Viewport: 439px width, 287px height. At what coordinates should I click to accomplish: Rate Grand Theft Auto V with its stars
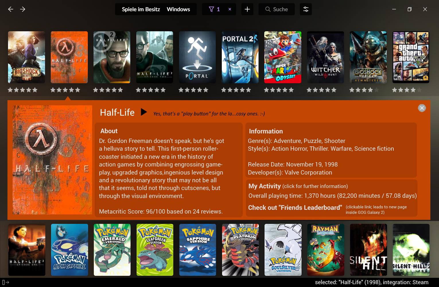click(407, 90)
